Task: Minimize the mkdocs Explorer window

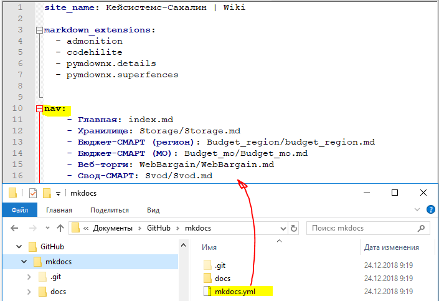Action: pos(367,193)
